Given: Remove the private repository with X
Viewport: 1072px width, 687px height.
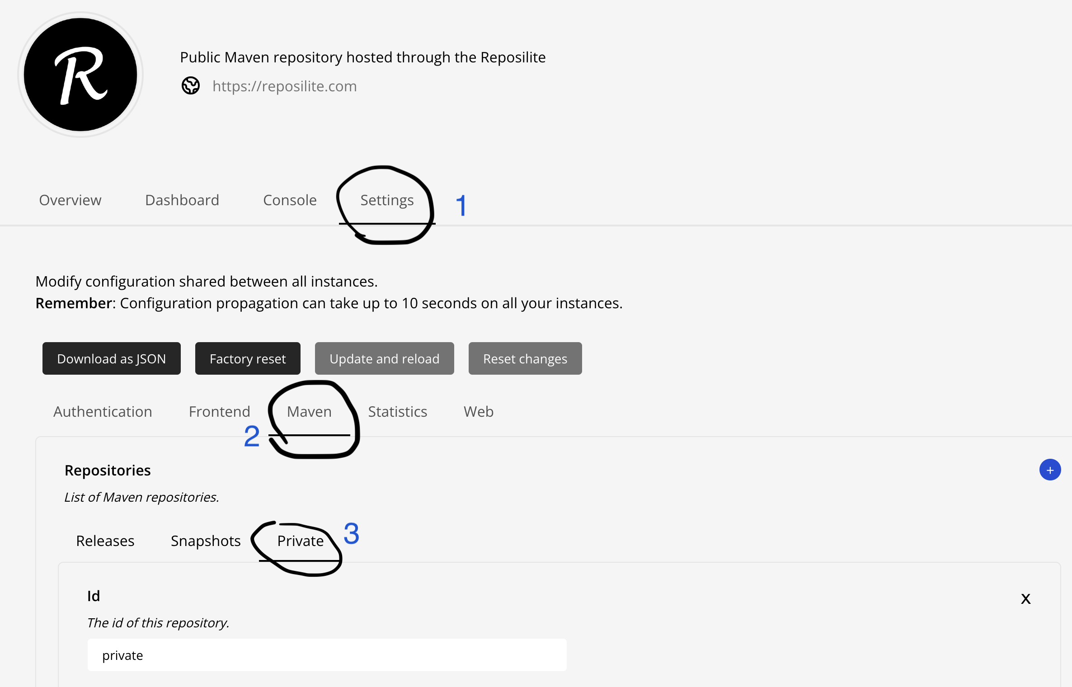Looking at the screenshot, I should tap(1025, 599).
